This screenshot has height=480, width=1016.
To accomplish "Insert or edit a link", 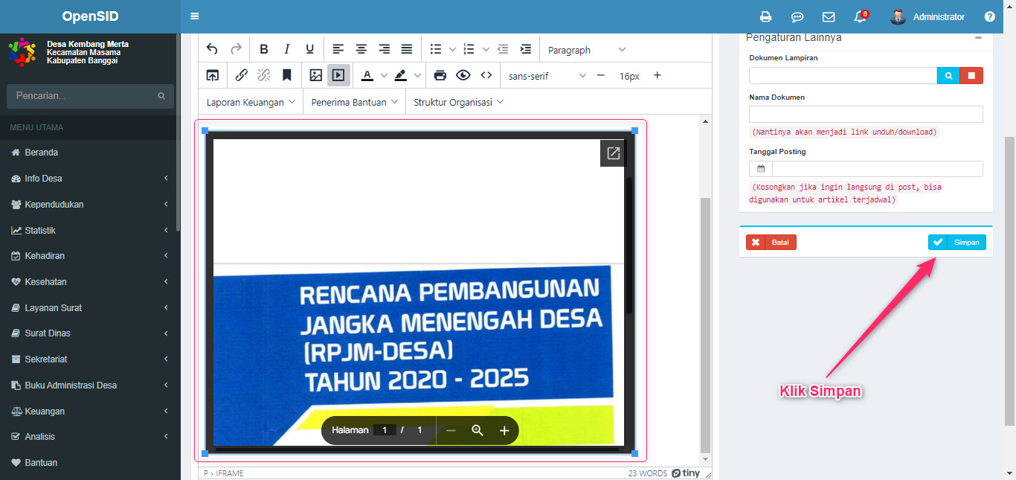I will point(242,75).
